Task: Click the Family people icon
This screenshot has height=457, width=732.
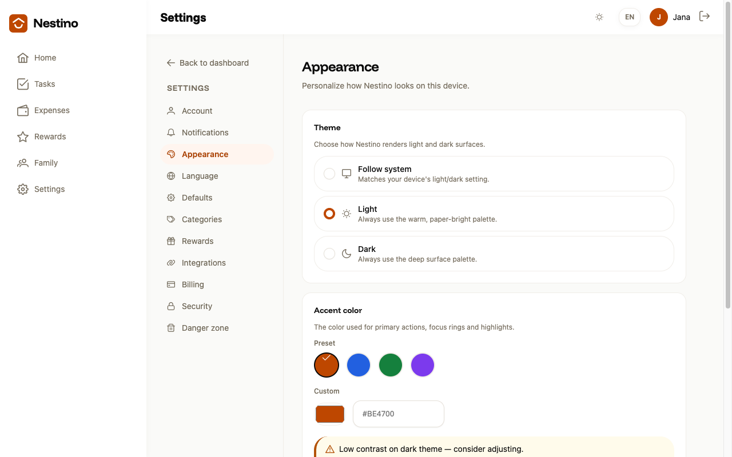Action: (x=23, y=163)
